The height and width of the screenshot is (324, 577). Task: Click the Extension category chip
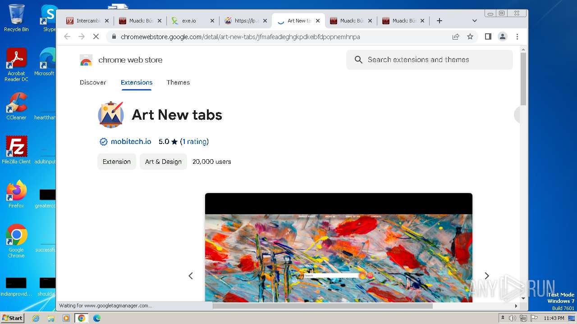pyautogui.click(x=117, y=162)
